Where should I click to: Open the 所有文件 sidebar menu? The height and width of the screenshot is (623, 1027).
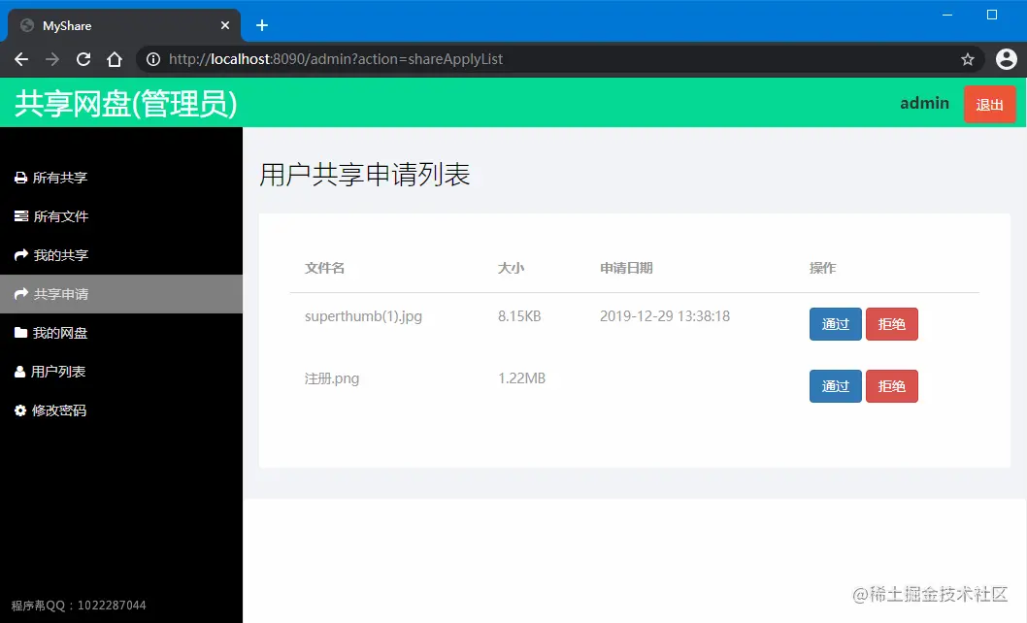121,216
